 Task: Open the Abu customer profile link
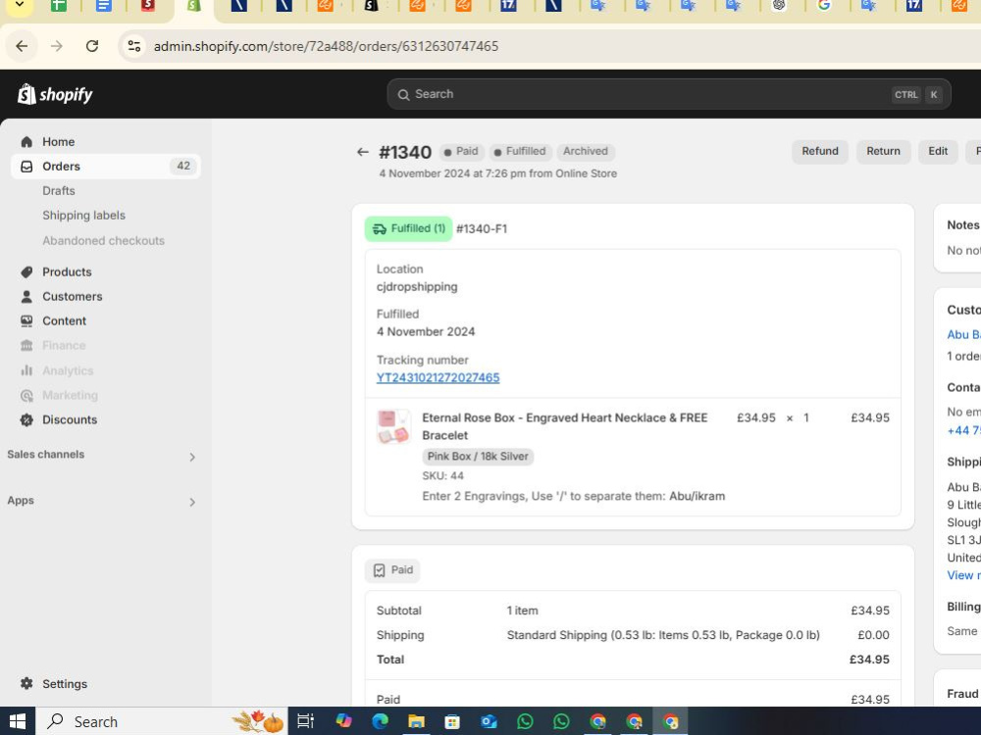click(963, 334)
